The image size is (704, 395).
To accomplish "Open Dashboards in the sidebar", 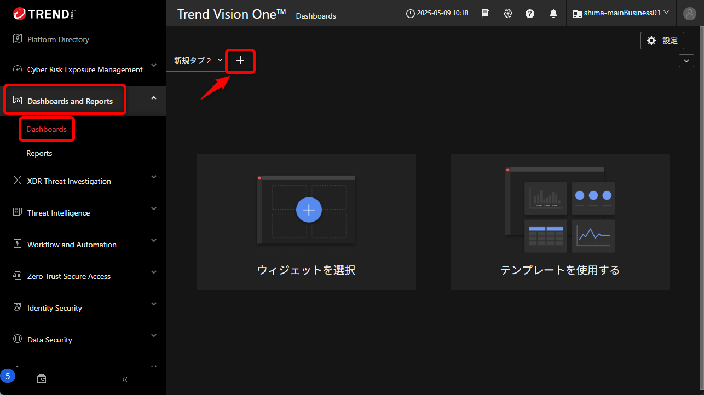I will coord(47,129).
